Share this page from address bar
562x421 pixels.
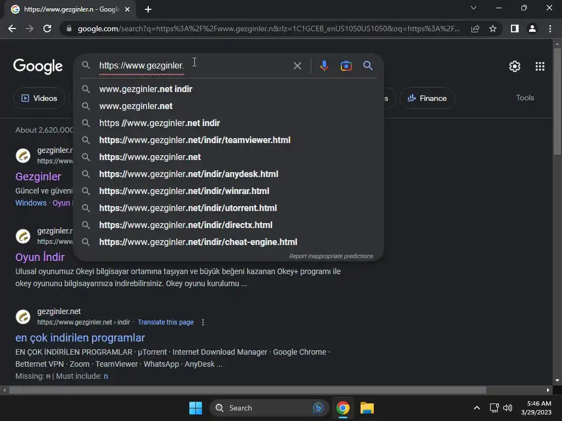[x=475, y=29]
